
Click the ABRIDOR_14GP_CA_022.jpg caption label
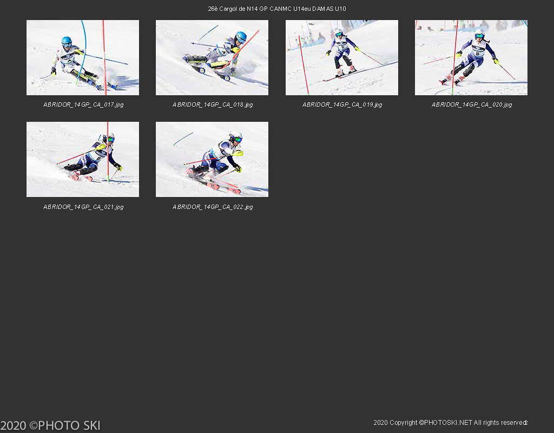point(213,207)
